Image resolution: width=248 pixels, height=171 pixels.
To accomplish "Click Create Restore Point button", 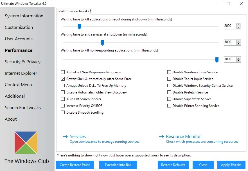I will tap(75, 165).
